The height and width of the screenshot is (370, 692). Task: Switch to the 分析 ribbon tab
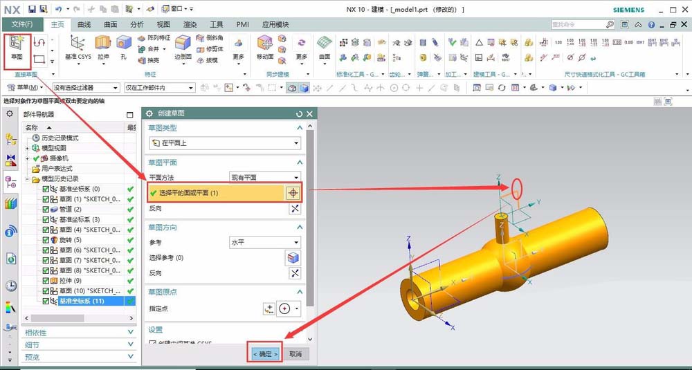137,25
